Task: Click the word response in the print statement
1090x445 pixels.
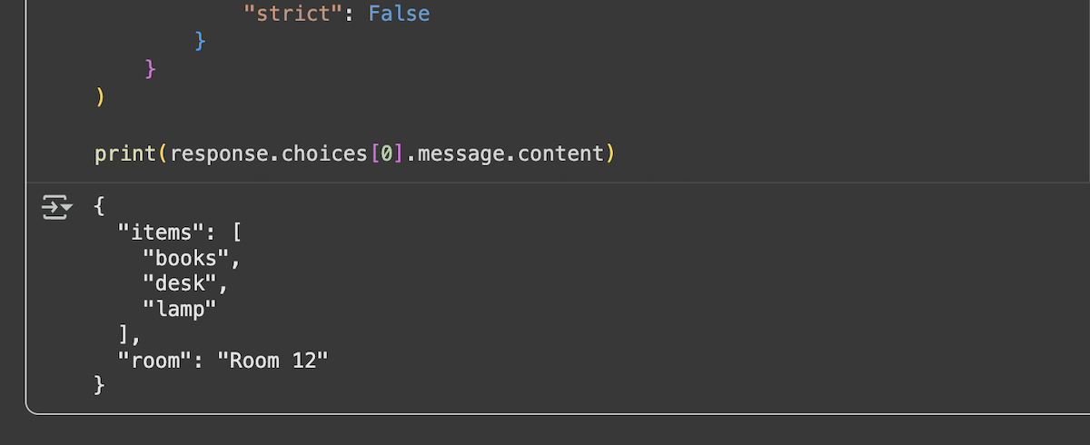Action: (219, 153)
